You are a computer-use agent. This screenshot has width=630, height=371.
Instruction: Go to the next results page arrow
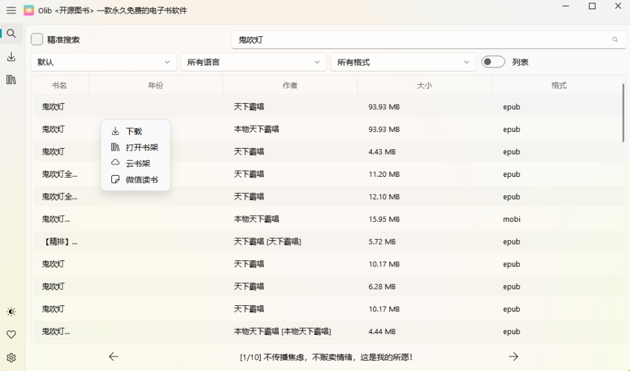pyautogui.click(x=513, y=357)
